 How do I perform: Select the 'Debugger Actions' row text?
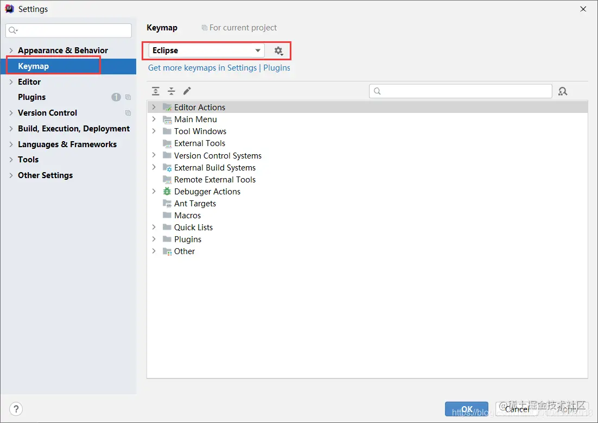click(x=207, y=192)
